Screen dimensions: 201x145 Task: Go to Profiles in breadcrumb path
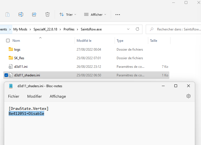pos(69,29)
